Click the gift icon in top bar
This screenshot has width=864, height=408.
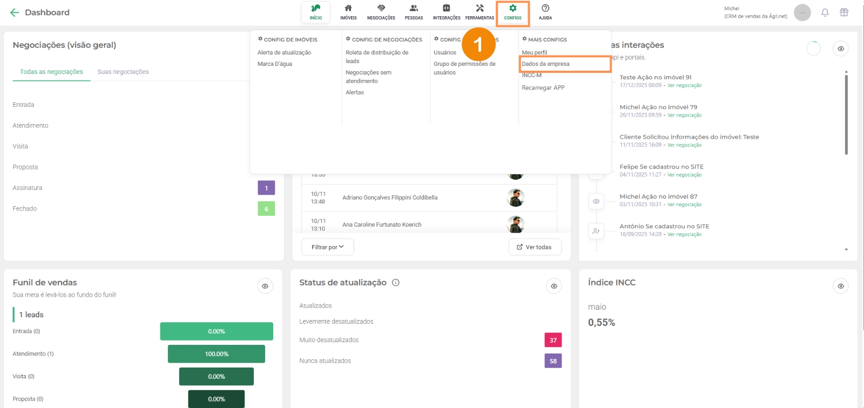[843, 12]
